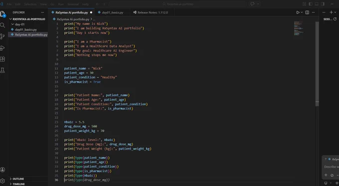Add context with plus in chat input
Viewport: 339px width, 186px height.
click(x=326, y=175)
